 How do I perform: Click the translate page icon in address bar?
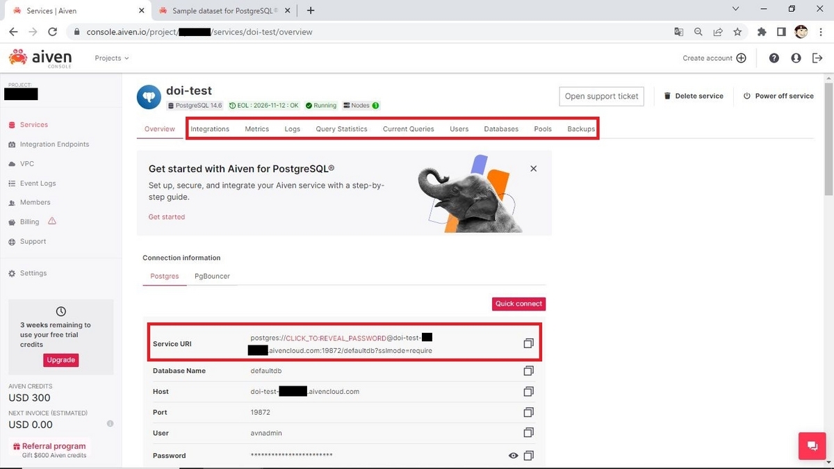click(x=679, y=32)
